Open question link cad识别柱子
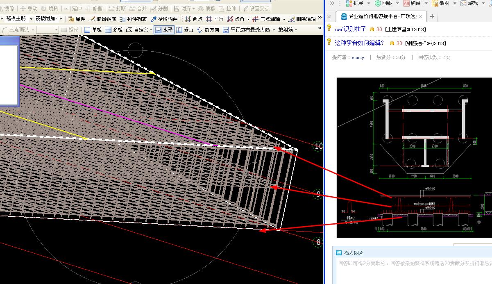The image size is (492, 284). click(x=350, y=29)
